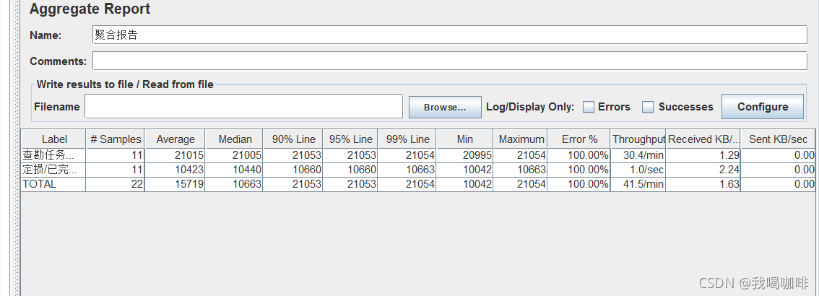
Task: Click the Browse... button
Action: coord(444,107)
